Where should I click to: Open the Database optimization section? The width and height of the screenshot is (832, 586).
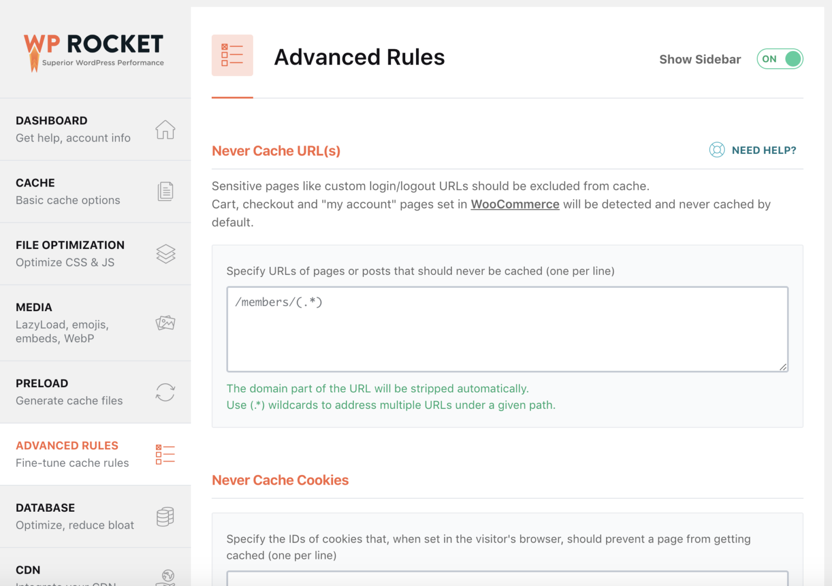click(45, 507)
